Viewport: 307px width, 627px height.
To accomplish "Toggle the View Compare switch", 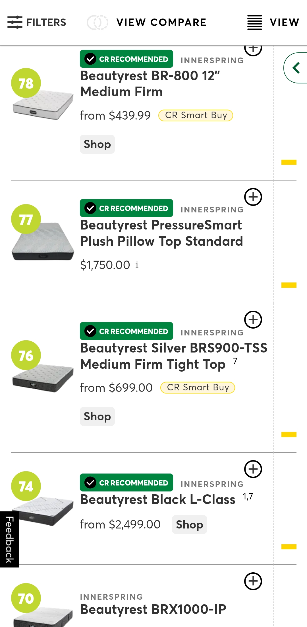I will pyautogui.click(x=98, y=22).
